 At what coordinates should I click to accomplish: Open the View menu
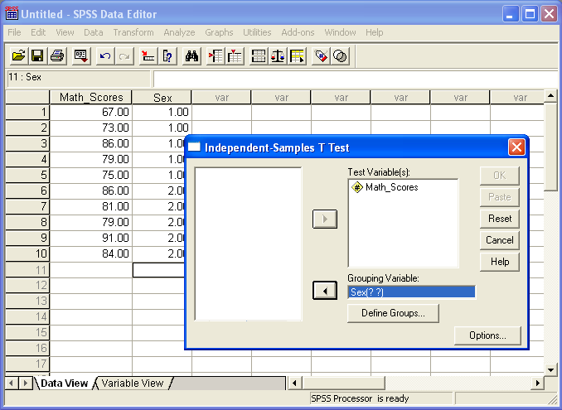[x=65, y=32]
